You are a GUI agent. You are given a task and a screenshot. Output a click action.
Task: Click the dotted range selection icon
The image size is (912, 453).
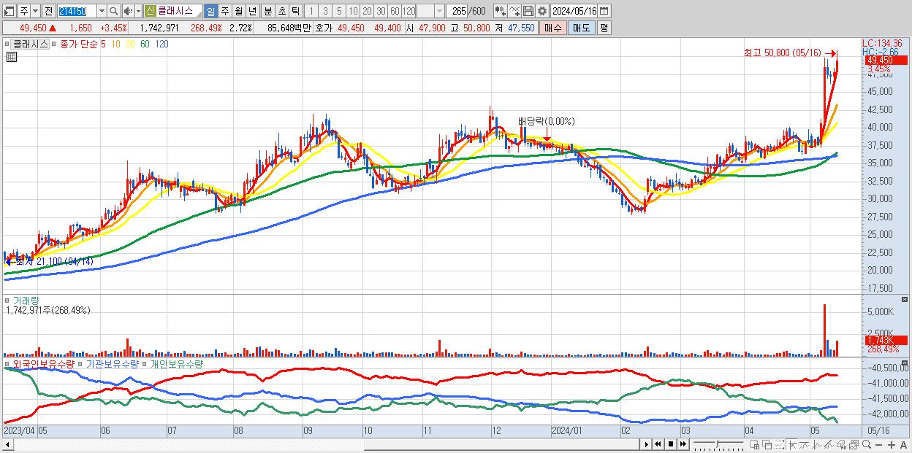[779, 445]
